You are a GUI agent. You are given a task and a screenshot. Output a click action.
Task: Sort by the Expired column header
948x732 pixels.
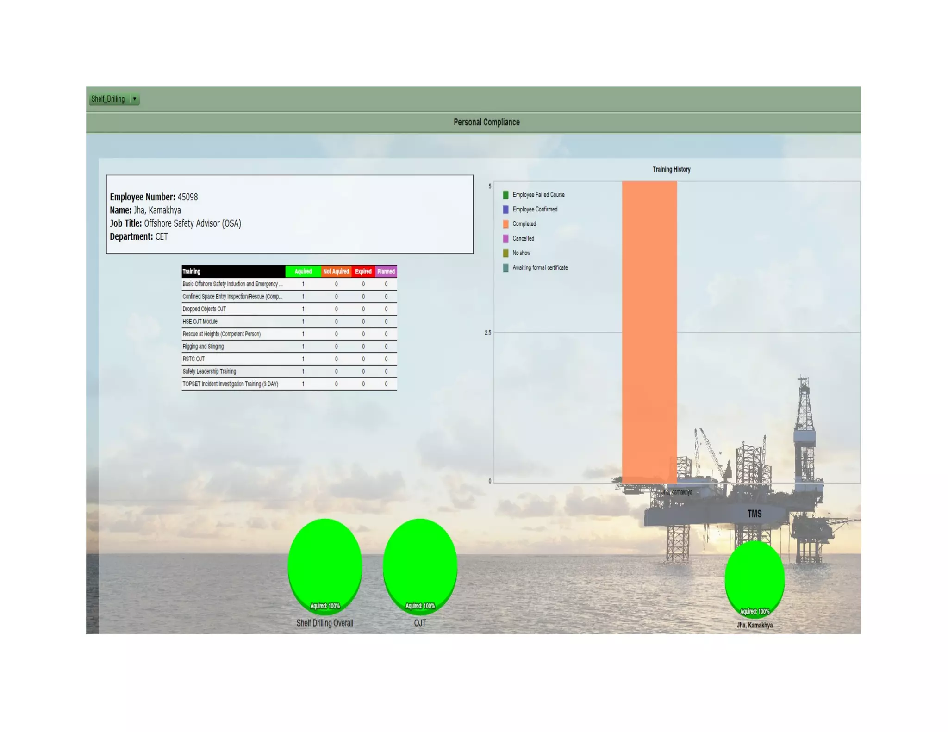(x=363, y=272)
